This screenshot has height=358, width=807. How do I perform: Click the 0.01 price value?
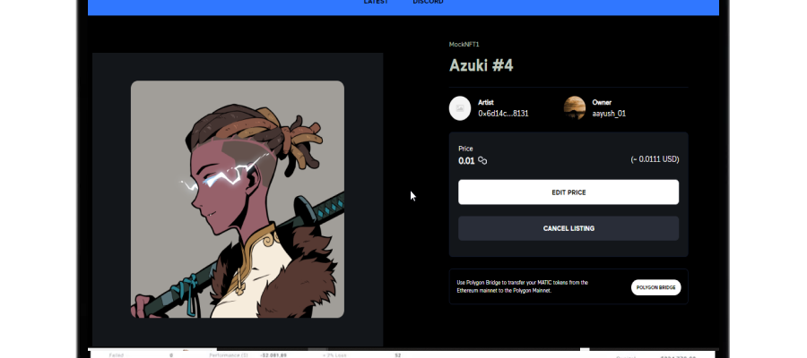click(466, 161)
